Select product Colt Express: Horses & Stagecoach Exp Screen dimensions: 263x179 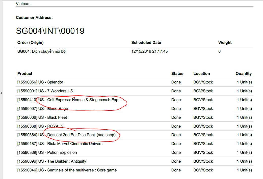[83, 100]
